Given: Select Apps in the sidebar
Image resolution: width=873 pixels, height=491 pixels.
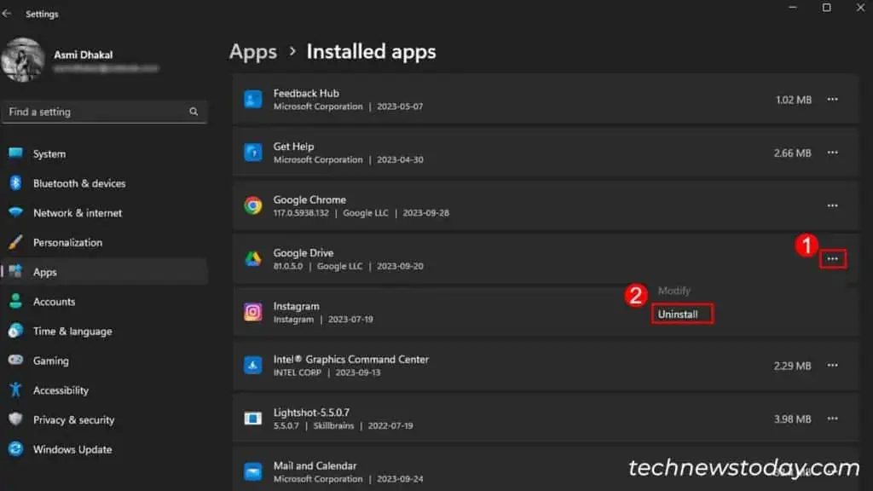Looking at the screenshot, I should click(x=104, y=272).
